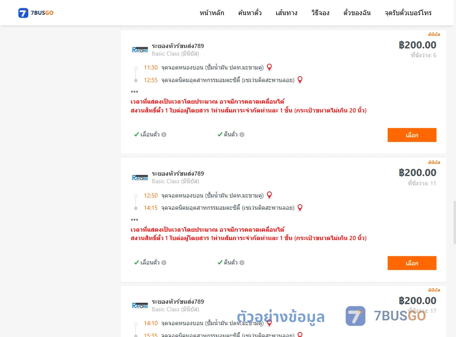This screenshot has height=337, width=456.
Task: Click Rayong operator logo on 12:50 trip
Action: coord(140,177)
